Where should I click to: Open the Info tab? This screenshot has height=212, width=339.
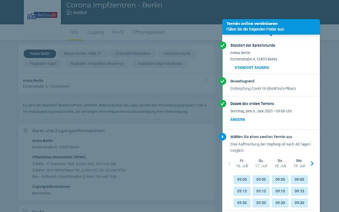74,32
